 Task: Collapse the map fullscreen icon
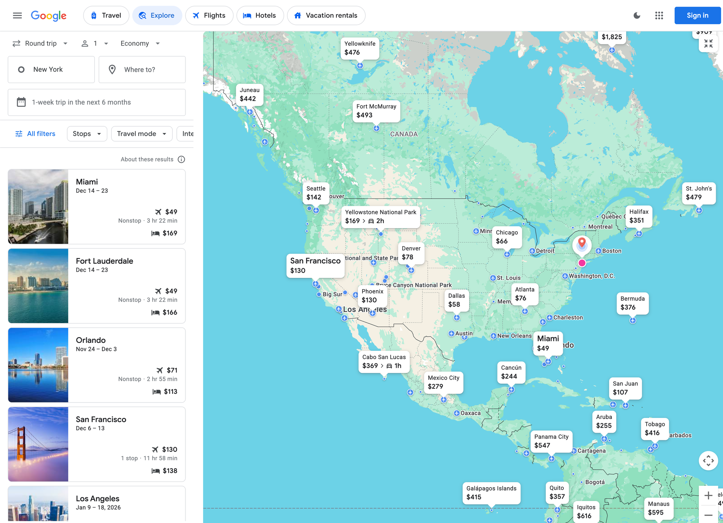[x=708, y=44]
